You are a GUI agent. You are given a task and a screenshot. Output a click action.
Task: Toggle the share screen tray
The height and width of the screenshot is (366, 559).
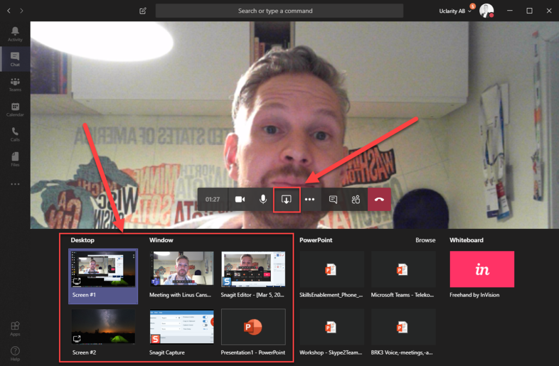pos(287,199)
